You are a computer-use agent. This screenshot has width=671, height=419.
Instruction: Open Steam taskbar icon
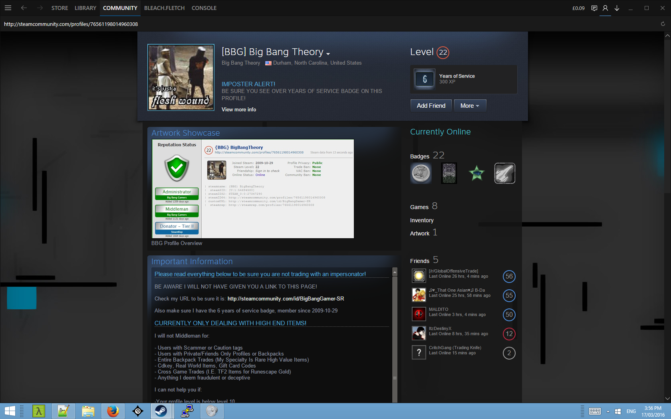tap(161, 411)
